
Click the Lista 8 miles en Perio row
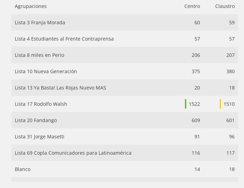125,55
